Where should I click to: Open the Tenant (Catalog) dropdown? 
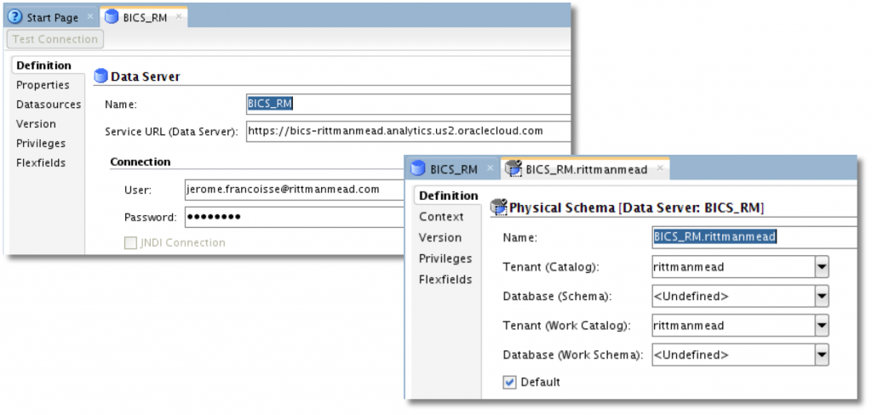[822, 267]
